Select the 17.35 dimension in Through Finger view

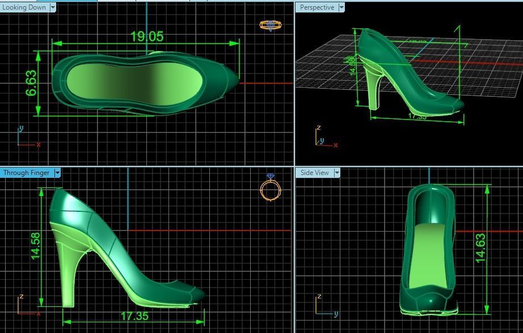pos(134,315)
